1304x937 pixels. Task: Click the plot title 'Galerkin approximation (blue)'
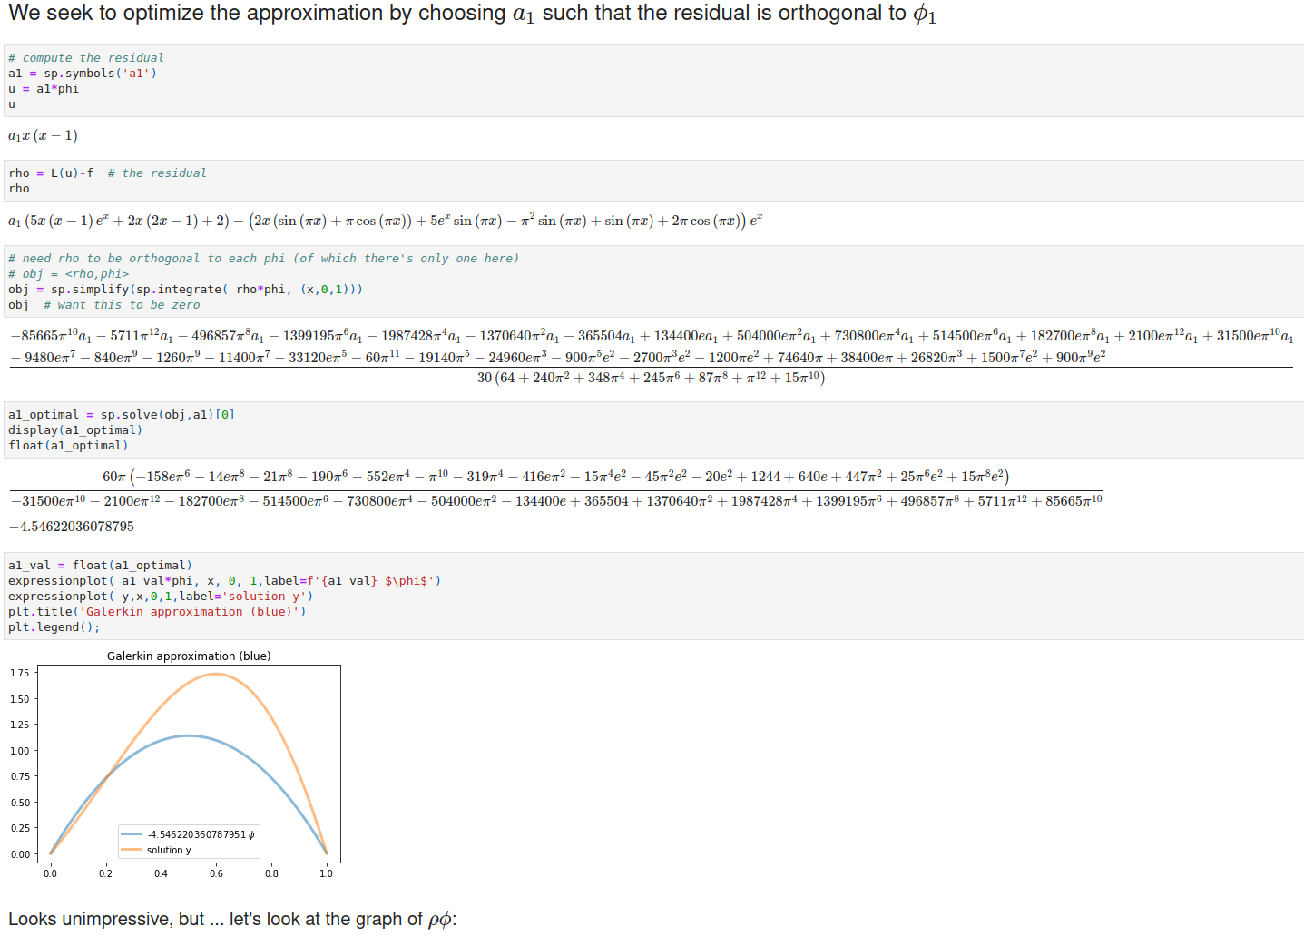point(189,656)
